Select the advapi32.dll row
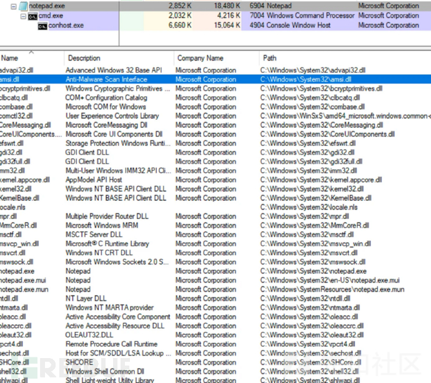Image resolution: width=431 pixels, height=383 pixels. coord(215,70)
